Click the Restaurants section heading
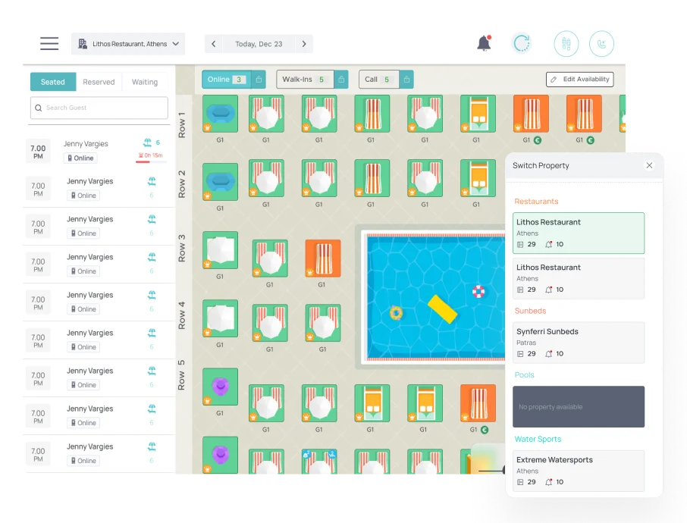The height and width of the screenshot is (523, 687). click(536, 201)
